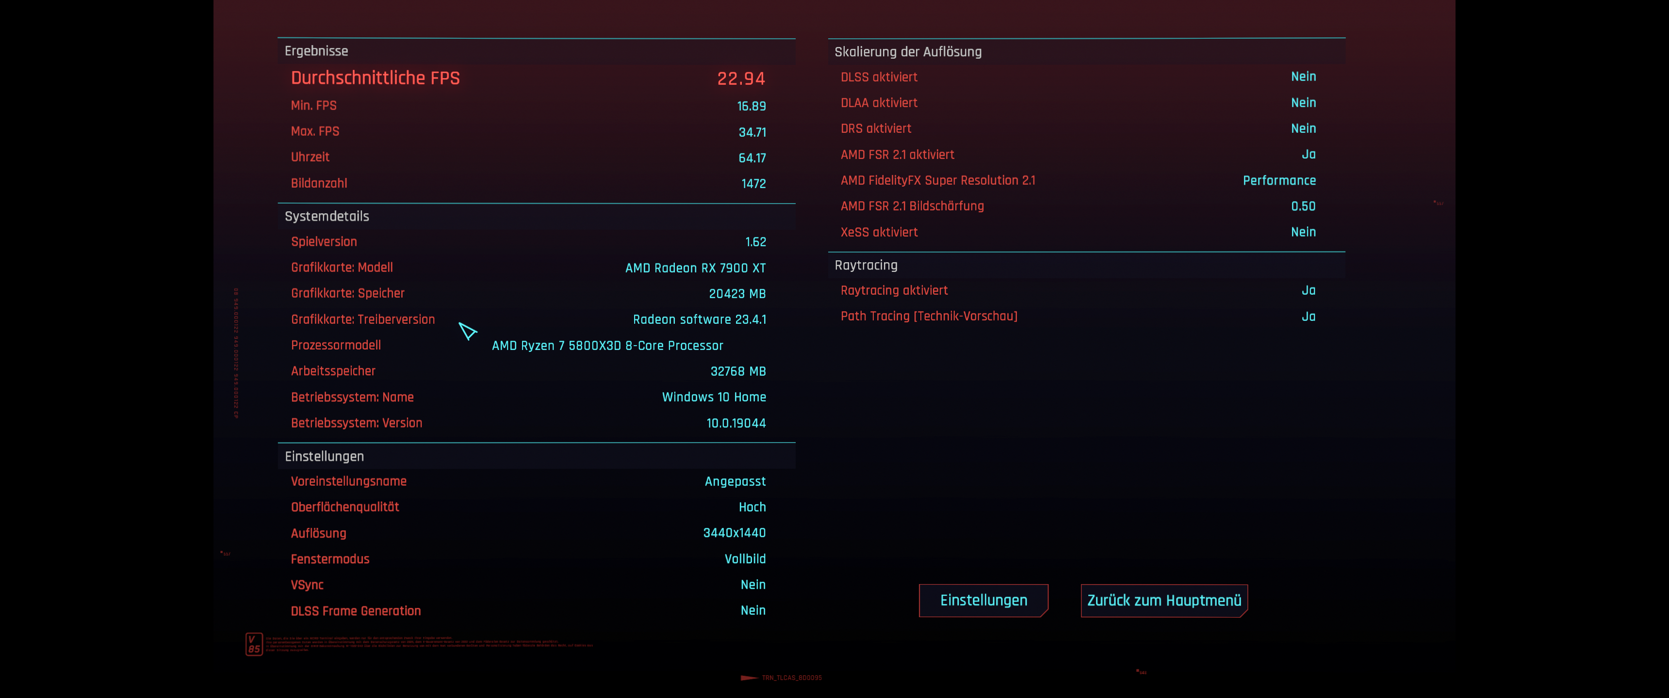Select the Systemdetails section header
The width and height of the screenshot is (1669, 698).
327,216
